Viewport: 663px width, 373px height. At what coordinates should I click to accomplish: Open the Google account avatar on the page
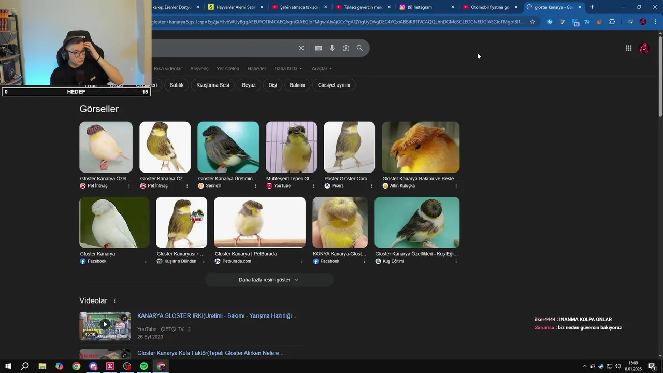click(644, 48)
